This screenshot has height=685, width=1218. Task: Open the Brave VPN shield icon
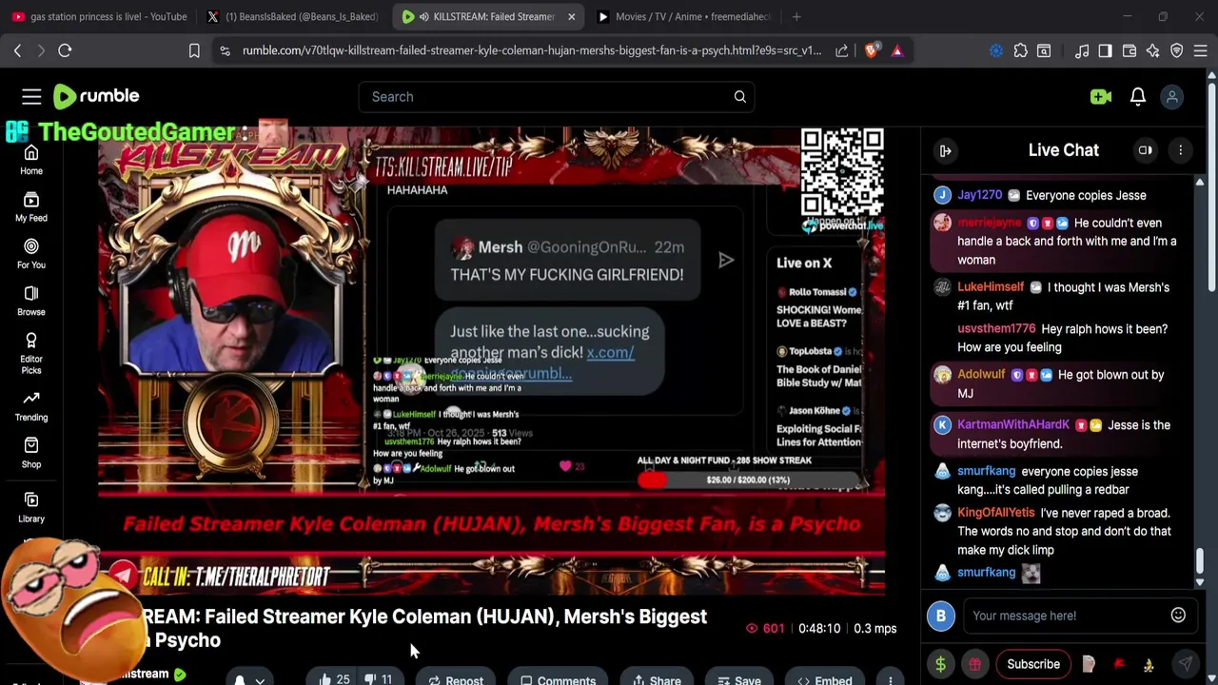pos(1177,50)
